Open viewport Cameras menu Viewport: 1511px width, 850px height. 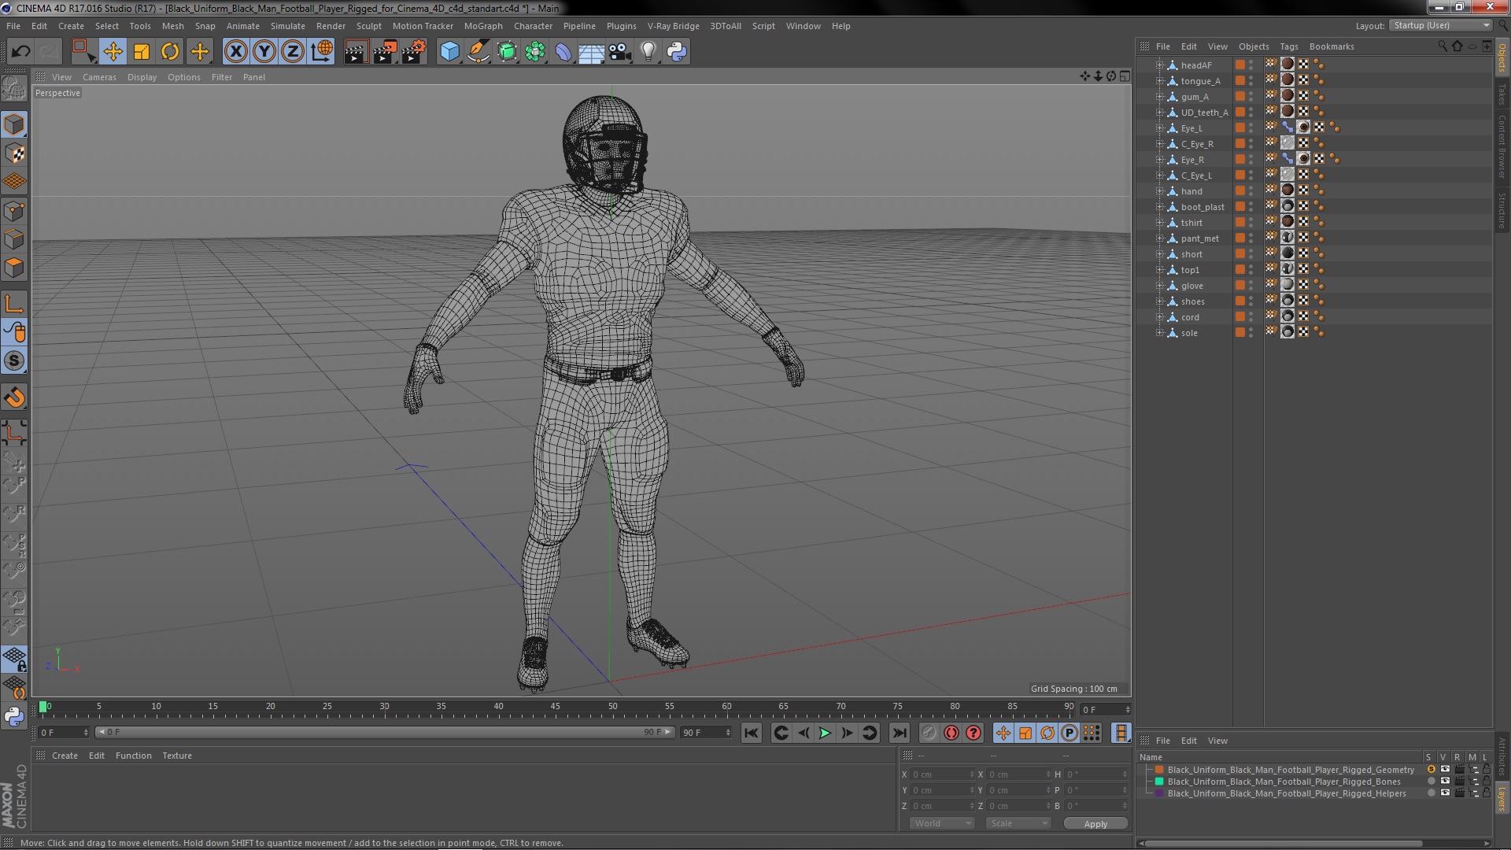click(99, 77)
